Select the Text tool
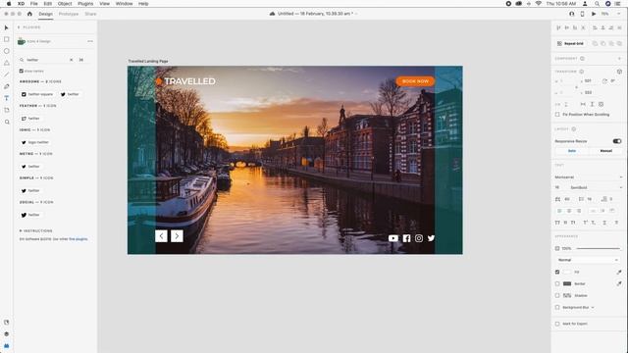 pyautogui.click(x=7, y=98)
